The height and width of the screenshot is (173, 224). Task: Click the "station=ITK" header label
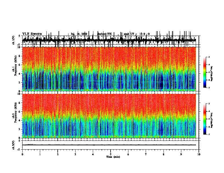coord(104,34)
